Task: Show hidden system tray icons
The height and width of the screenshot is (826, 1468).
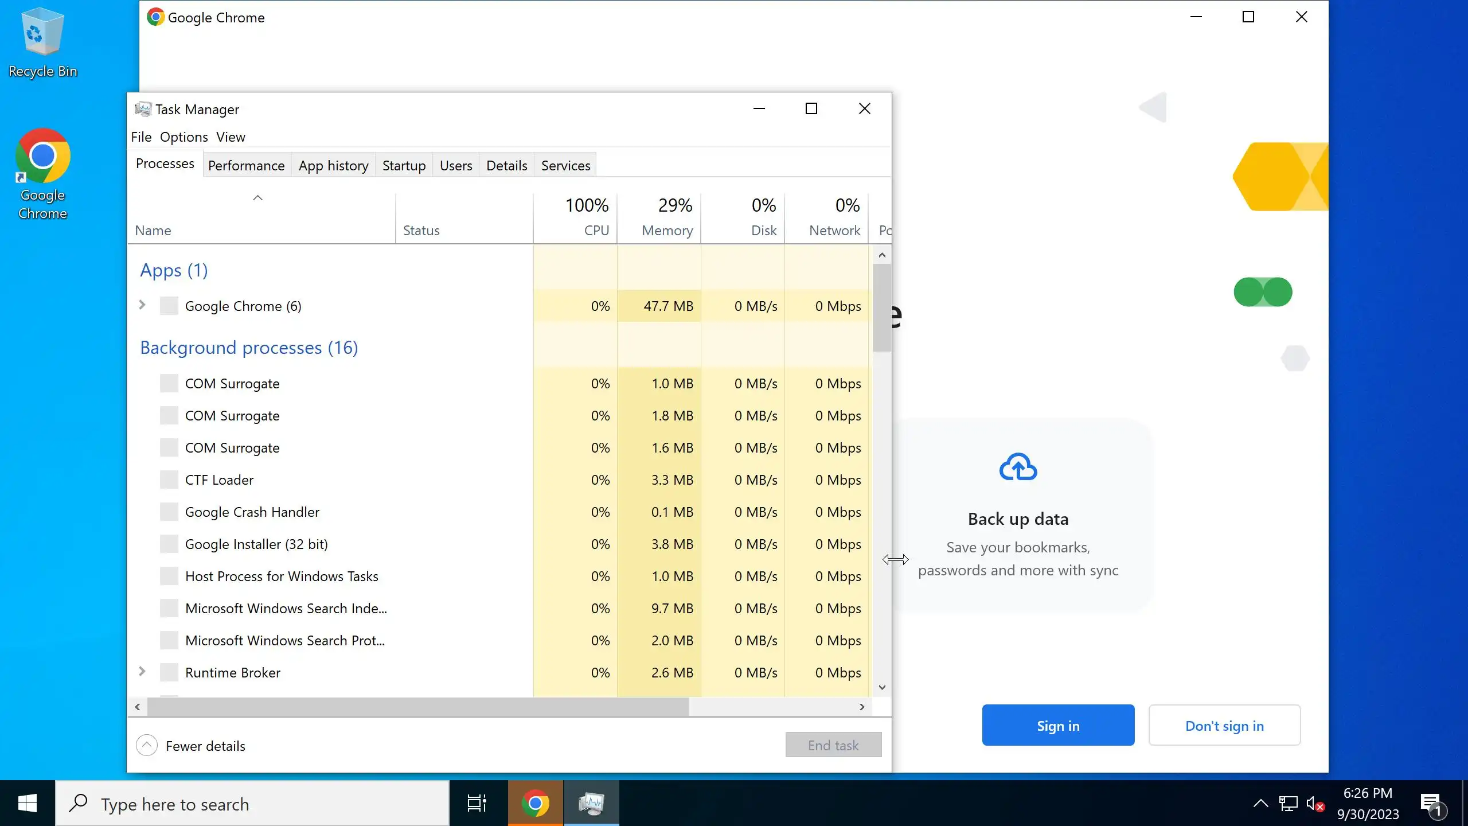Action: 1260,804
